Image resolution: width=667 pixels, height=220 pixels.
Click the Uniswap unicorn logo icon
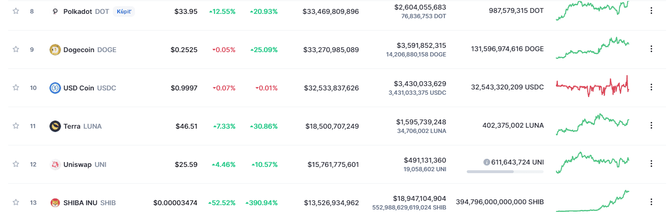tap(55, 165)
